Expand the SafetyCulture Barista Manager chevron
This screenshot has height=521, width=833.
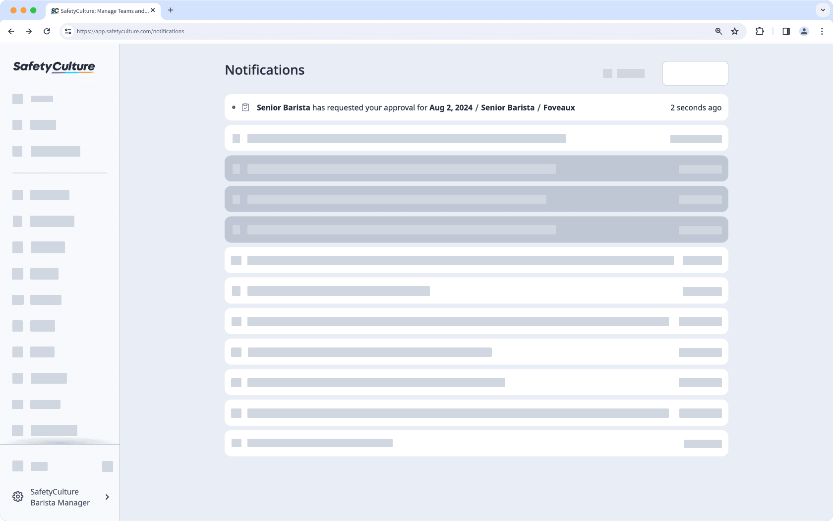tap(107, 496)
